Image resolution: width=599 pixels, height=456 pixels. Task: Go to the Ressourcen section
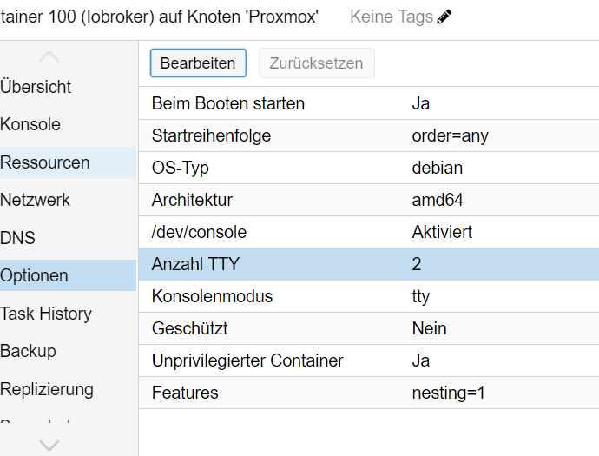tap(45, 162)
